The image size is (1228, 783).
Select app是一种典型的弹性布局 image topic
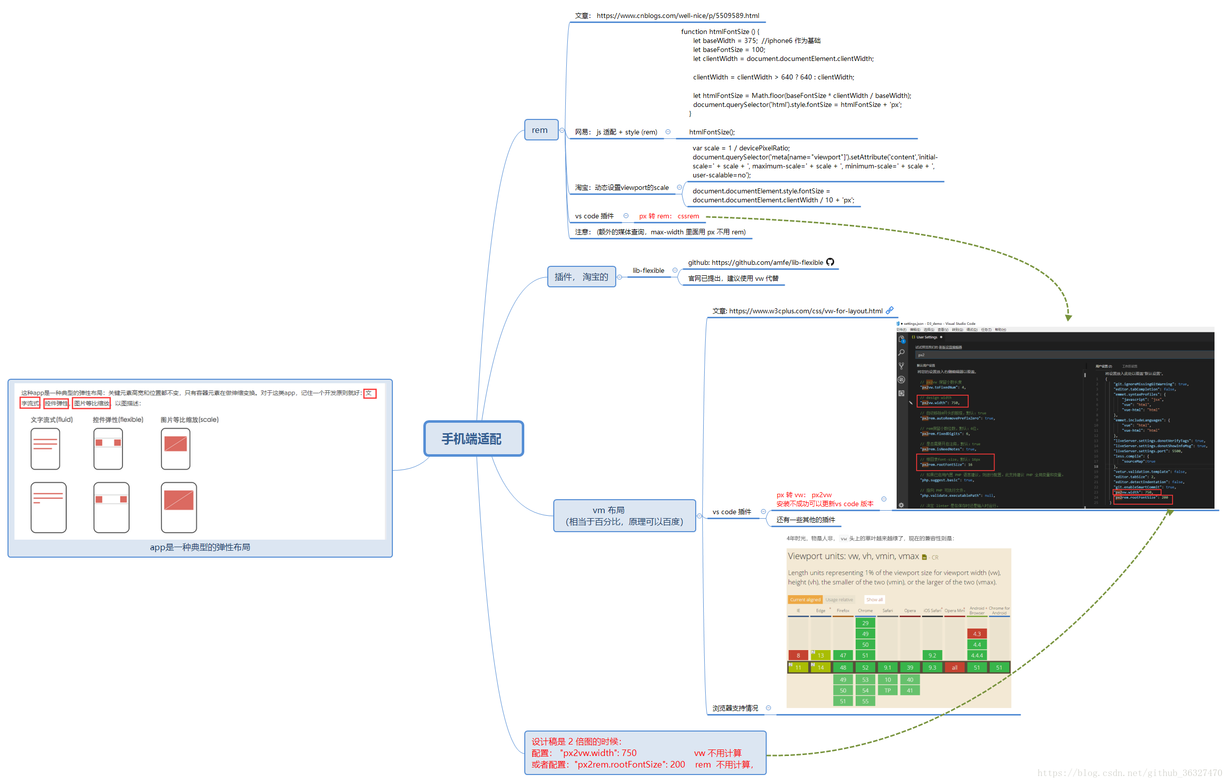point(200,469)
